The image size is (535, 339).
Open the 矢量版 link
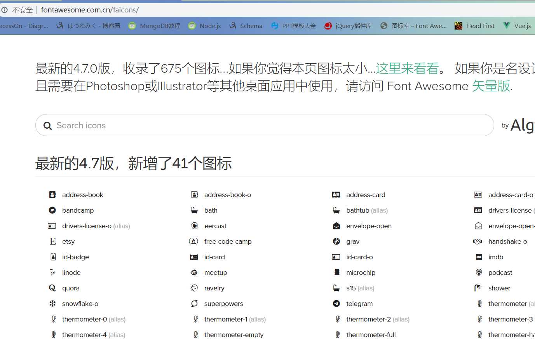(x=491, y=86)
